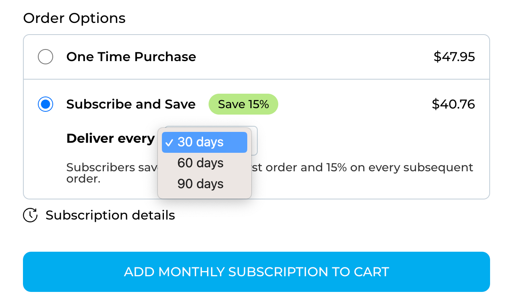Click the Subscribe and Save label text
Screen dimensions: 509x308
click(131, 105)
